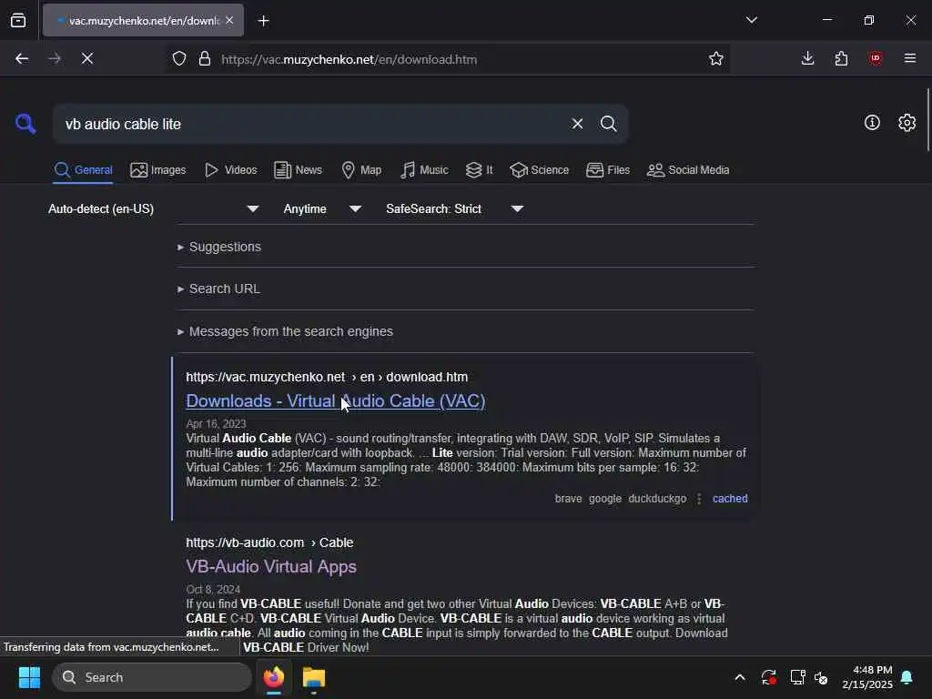Select the General search category
This screenshot has width=932, height=699.
[83, 170]
